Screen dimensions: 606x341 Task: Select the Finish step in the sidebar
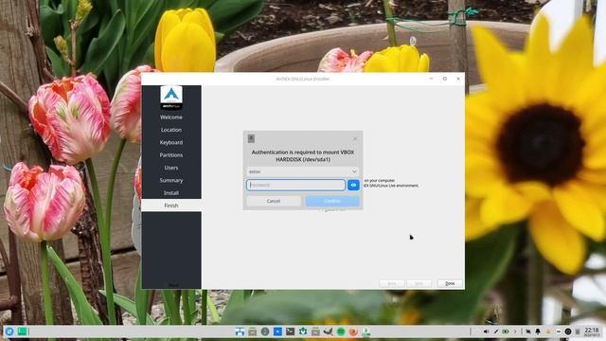[x=171, y=206]
